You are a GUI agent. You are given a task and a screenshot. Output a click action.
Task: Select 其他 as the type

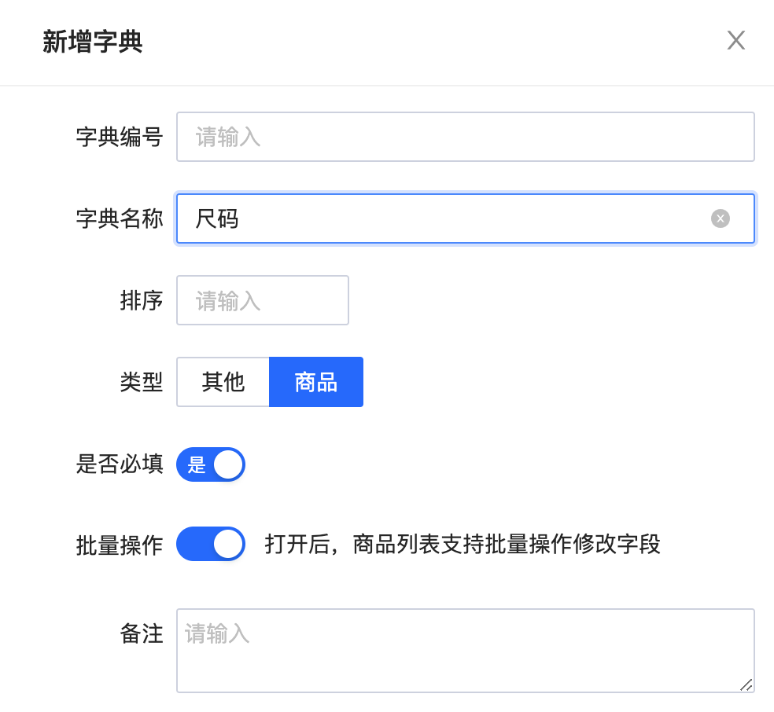pyautogui.click(x=223, y=382)
